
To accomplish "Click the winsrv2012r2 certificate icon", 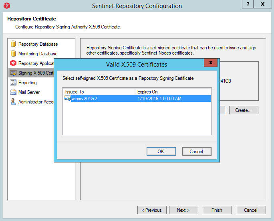I will pyautogui.click(x=68, y=98).
